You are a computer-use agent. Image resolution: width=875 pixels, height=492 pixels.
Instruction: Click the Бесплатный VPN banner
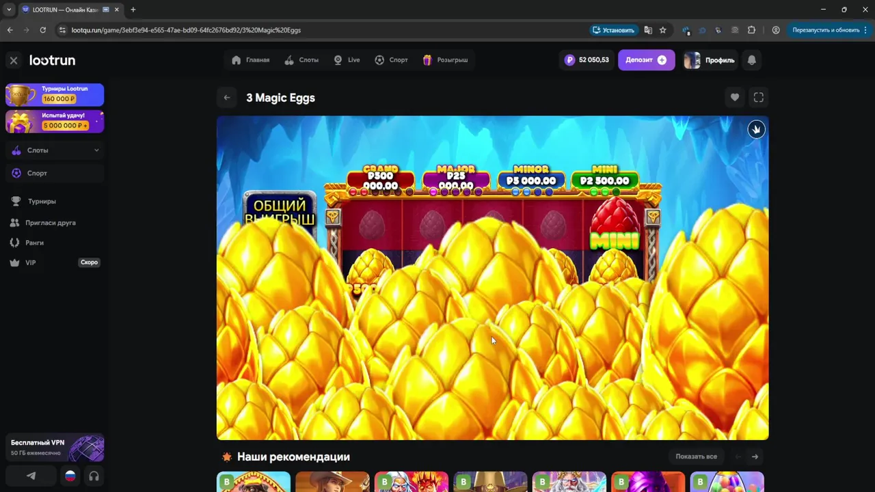click(x=55, y=448)
